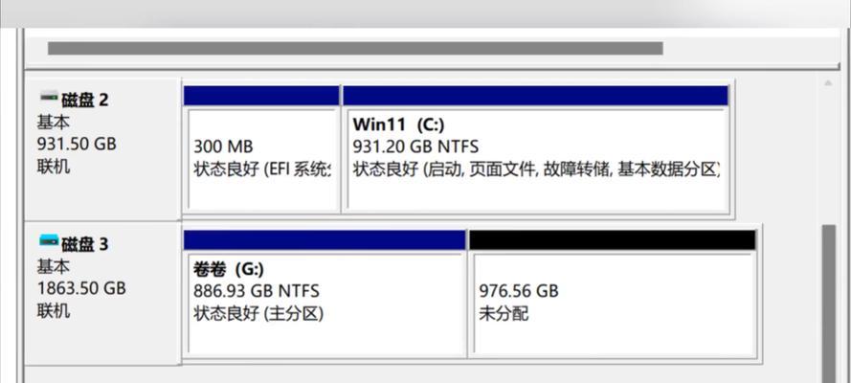Select the Win11 (C:) partition
The width and height of the screenshot is (851, 383).
[x=537, y=159]
